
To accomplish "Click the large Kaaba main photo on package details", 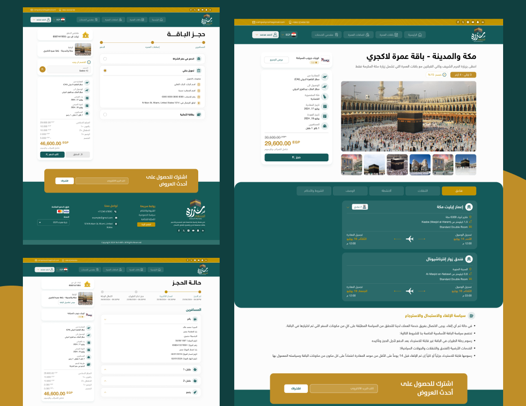I will 409,116.
